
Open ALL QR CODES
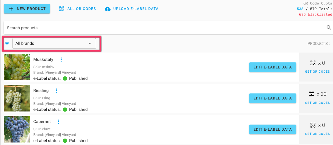coord(78,9)
